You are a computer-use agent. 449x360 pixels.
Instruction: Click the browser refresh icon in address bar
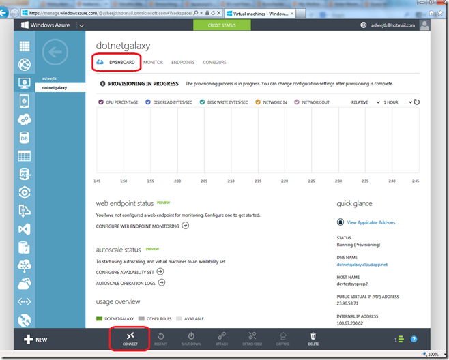pyautogui.click(x=213, y=13)
